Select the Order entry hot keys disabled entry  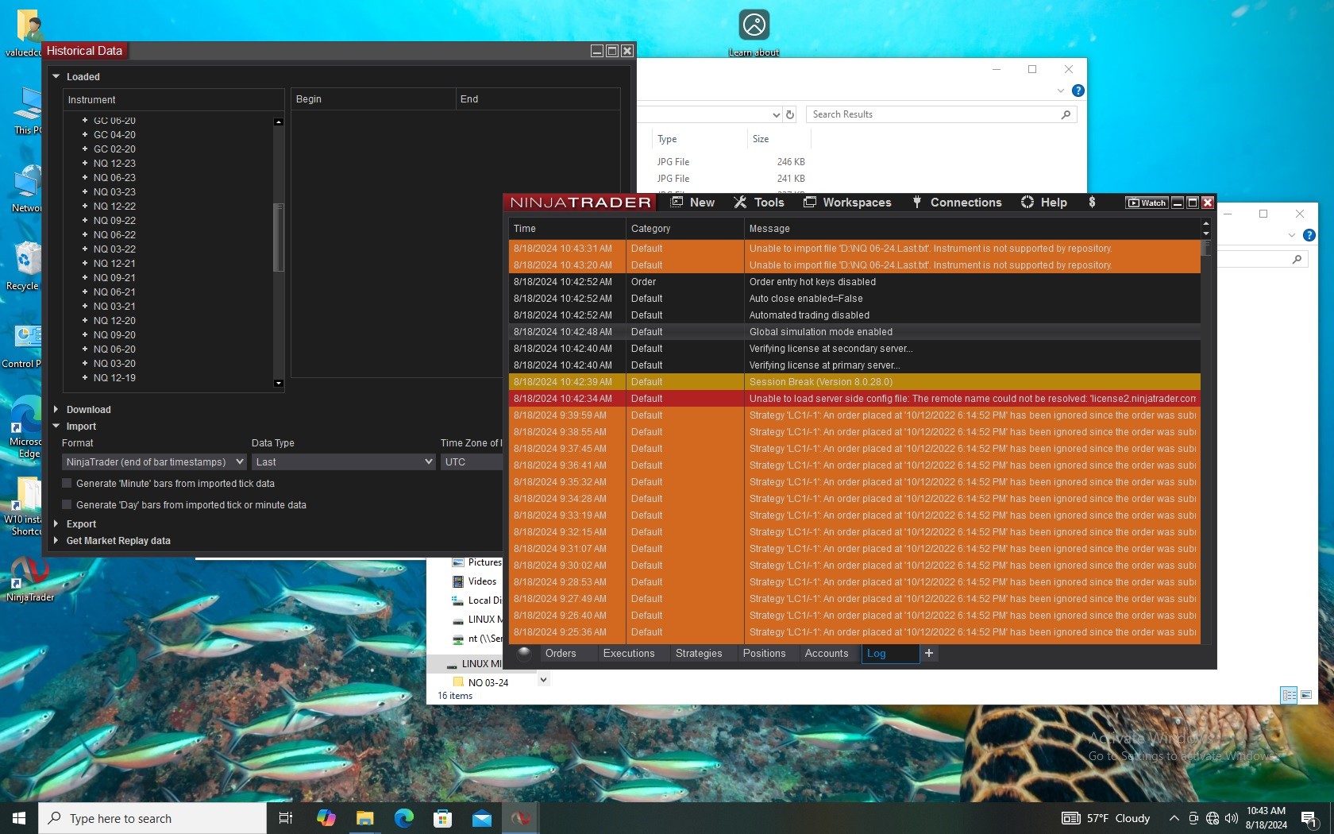pos(854,282)
